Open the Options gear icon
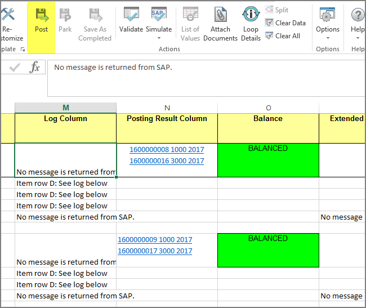Screen dimensions: 366x308 click(x=328, y=15)
